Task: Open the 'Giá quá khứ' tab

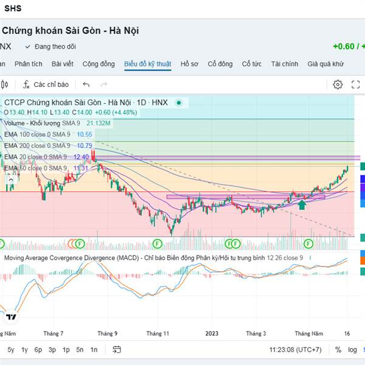Action: (x=325, y=64)
